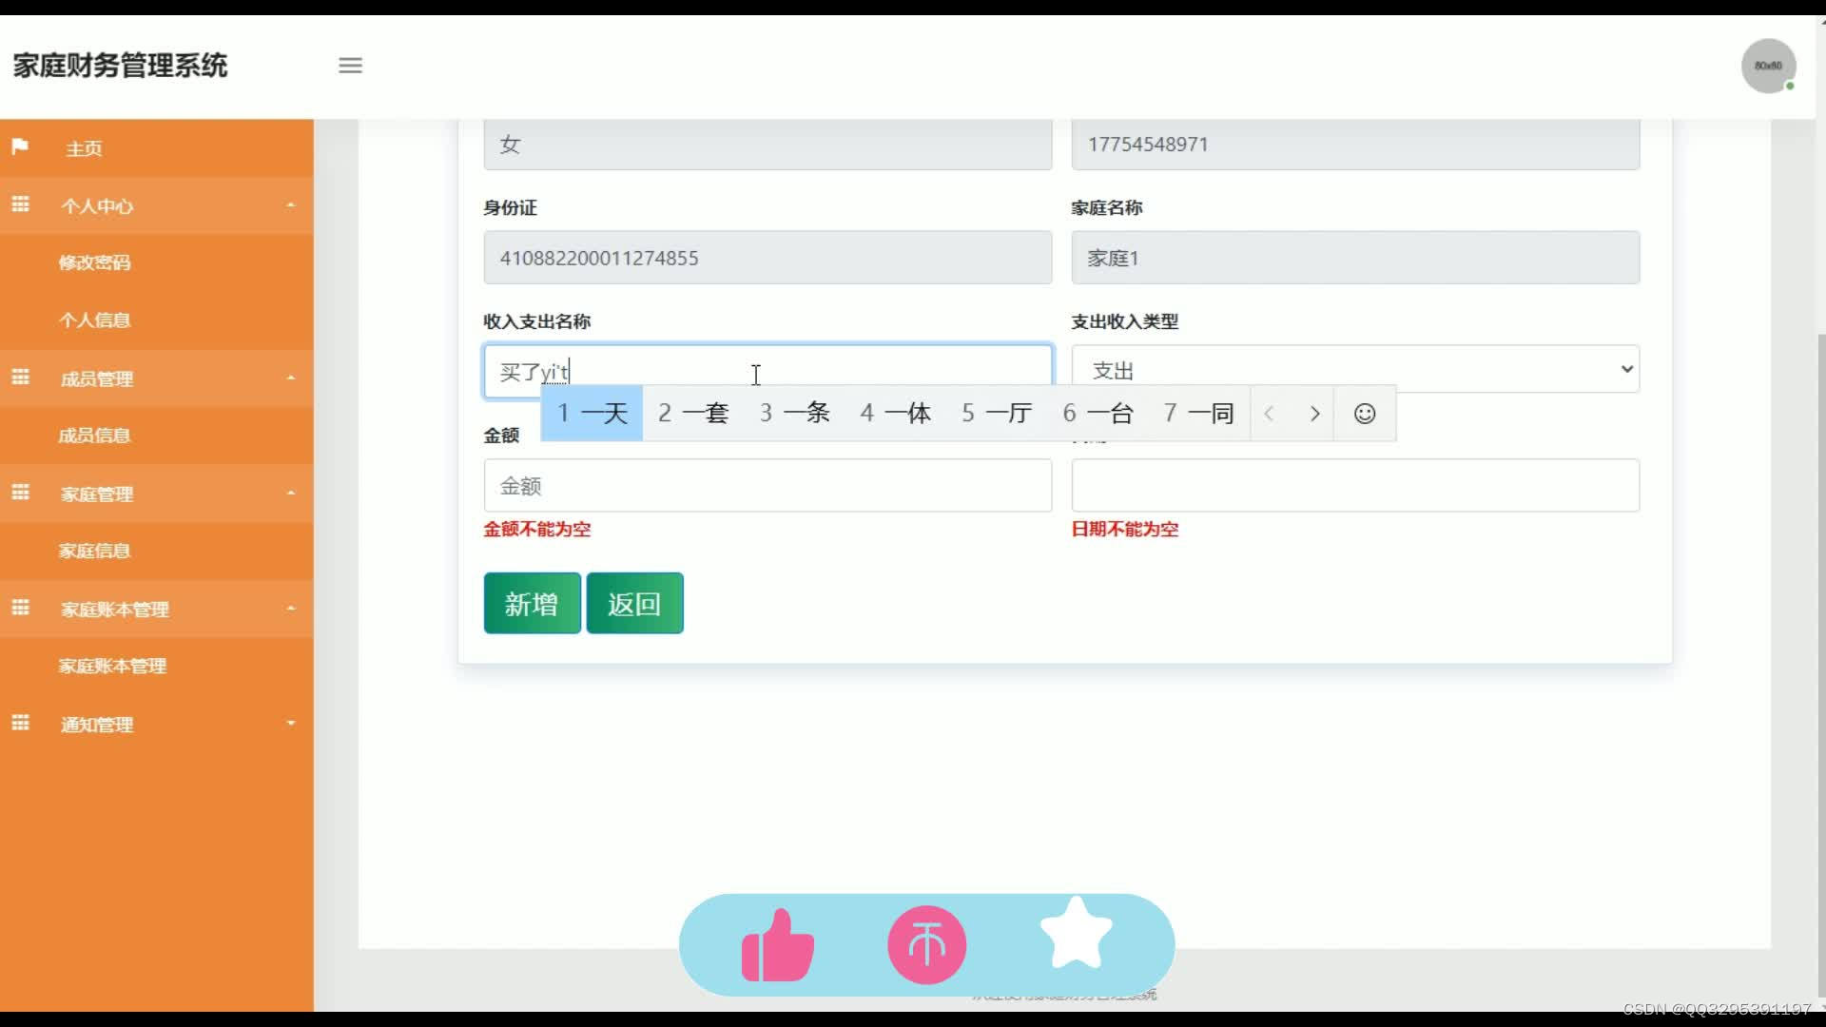1826x1027 pixels.
Task: Click the pink coin icon
Action: coord(926,945)
